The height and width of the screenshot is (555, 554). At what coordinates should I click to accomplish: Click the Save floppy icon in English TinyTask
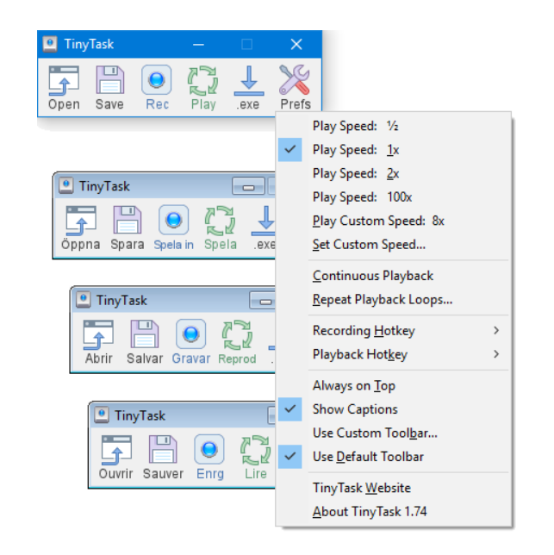pos(110,80)
